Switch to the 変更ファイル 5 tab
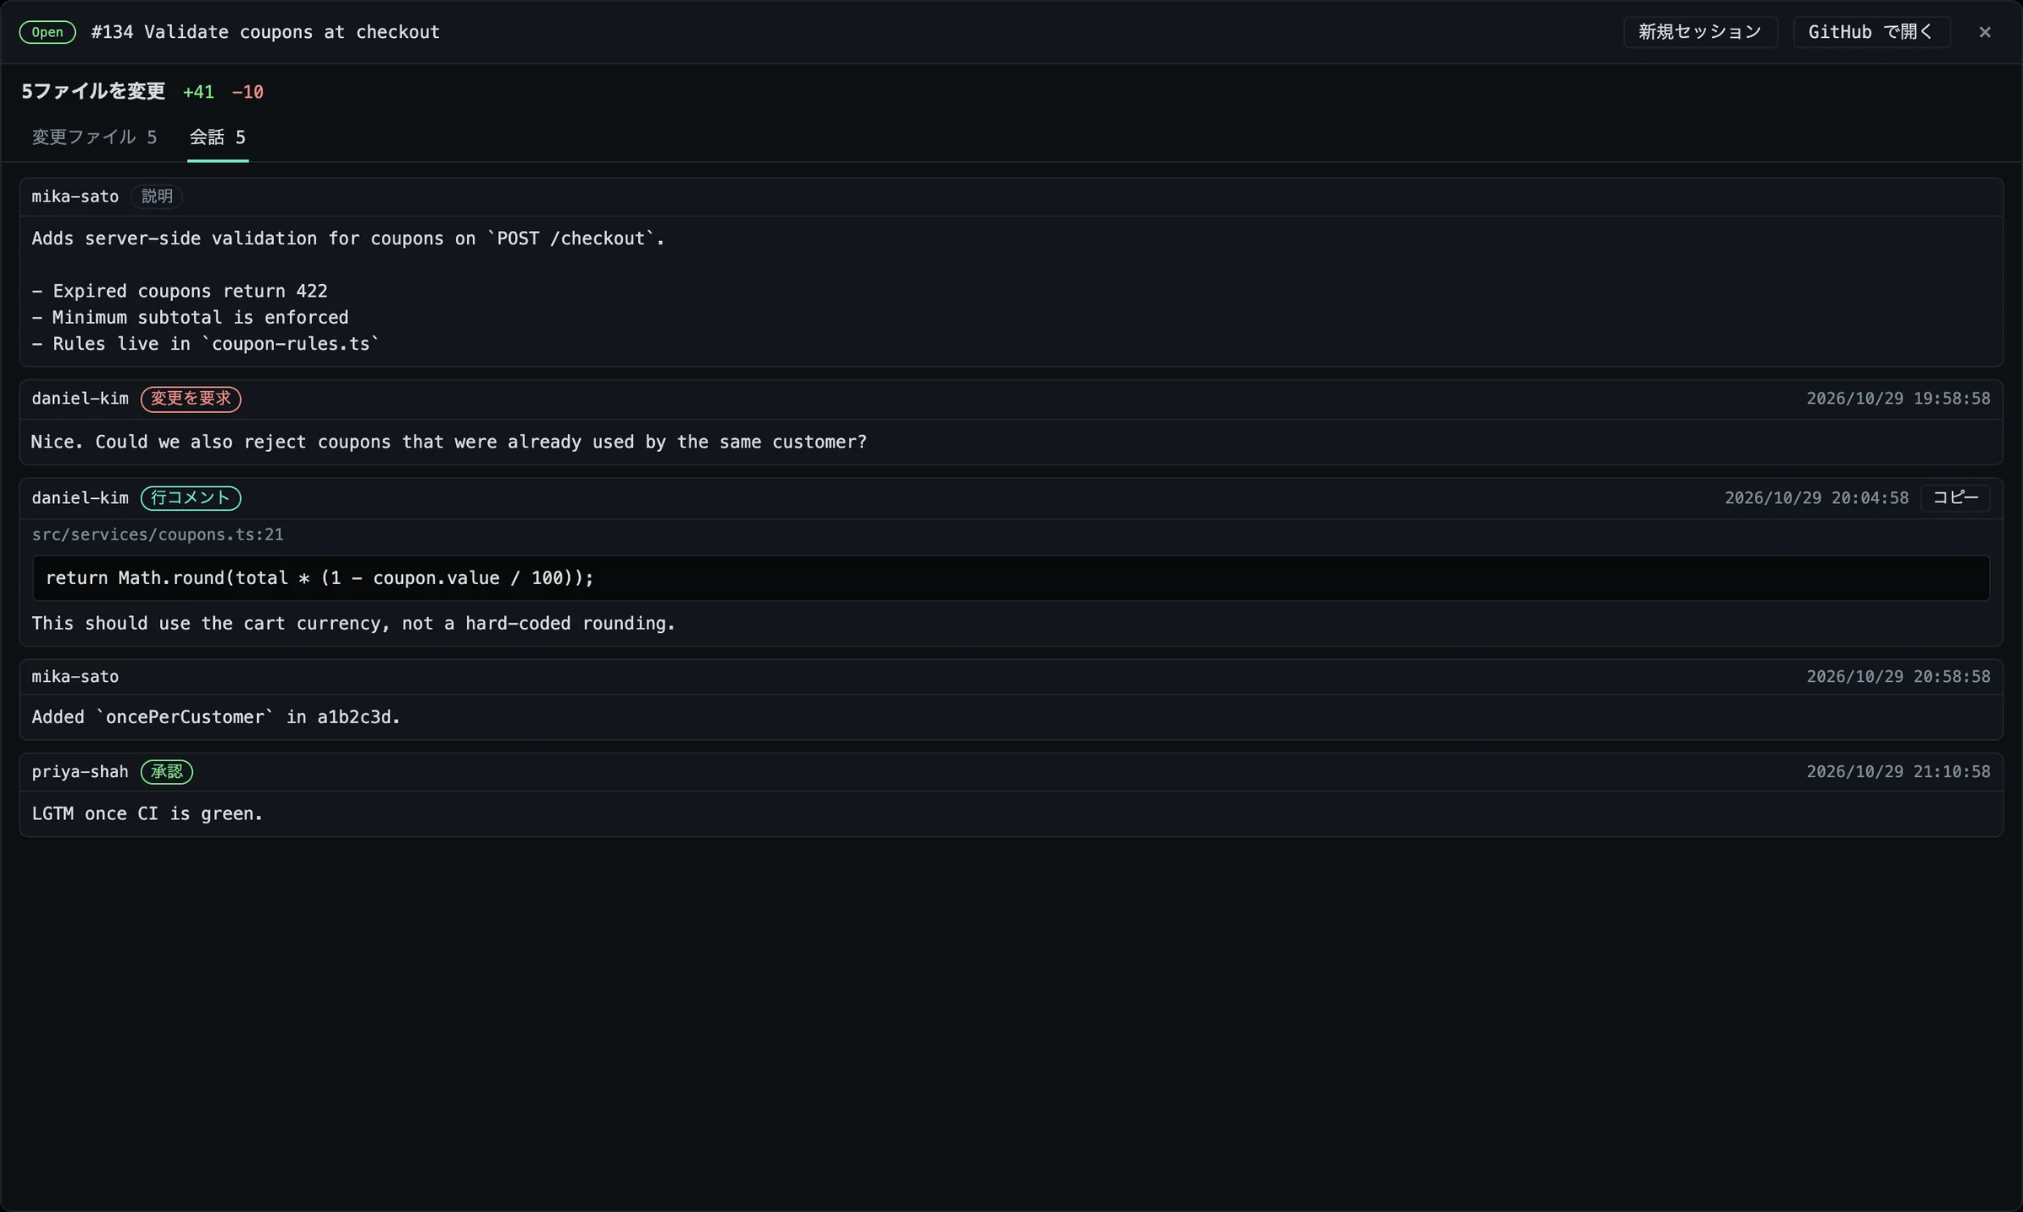2023x1212 pixels. pyautogui.click(x=94, y=137)
